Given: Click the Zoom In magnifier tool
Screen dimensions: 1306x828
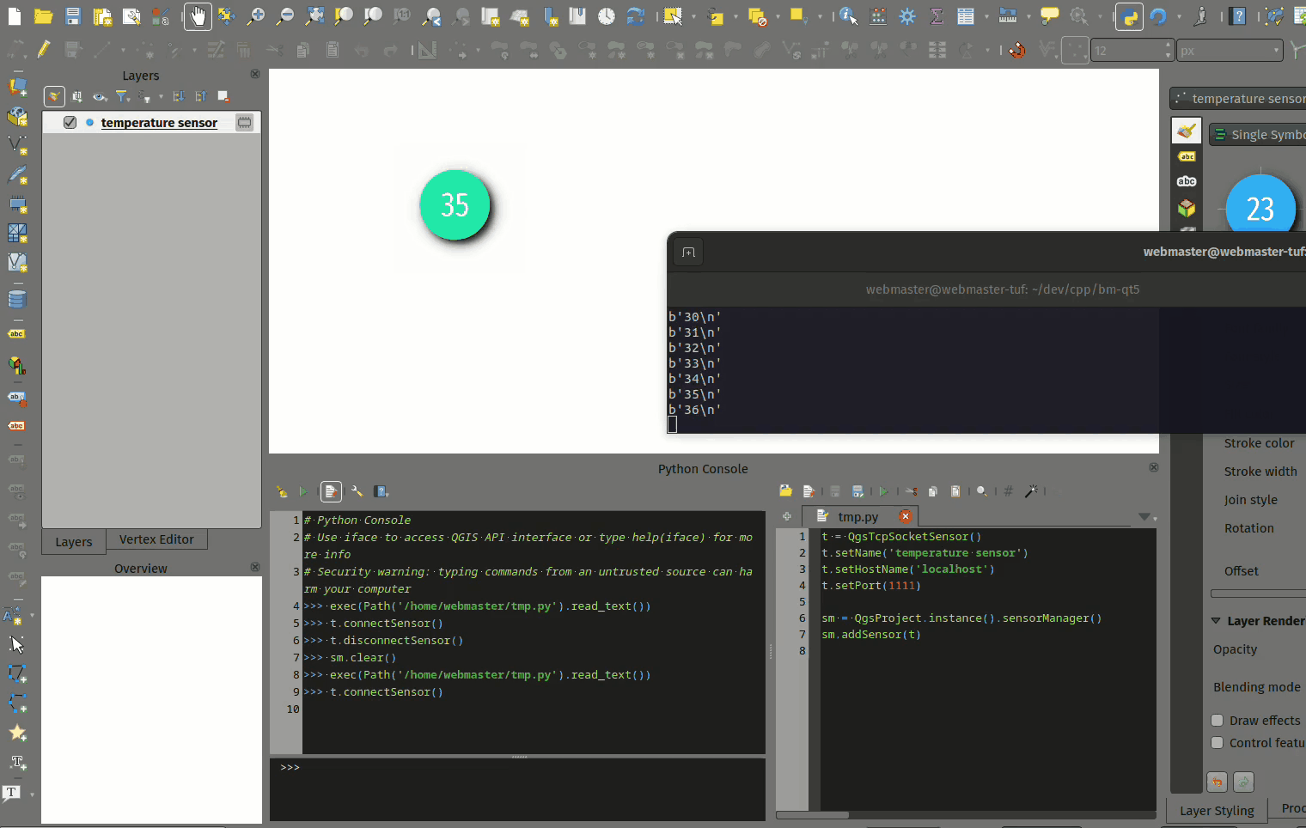Looking at the screenshot, I should click(256, 16).
